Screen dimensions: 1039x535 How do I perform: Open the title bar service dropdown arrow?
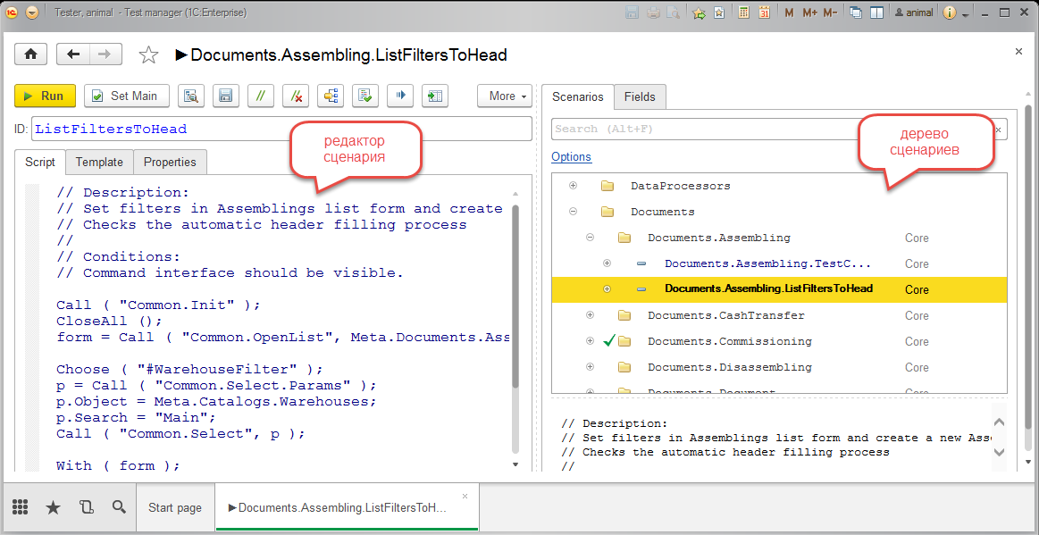[966, 14]
